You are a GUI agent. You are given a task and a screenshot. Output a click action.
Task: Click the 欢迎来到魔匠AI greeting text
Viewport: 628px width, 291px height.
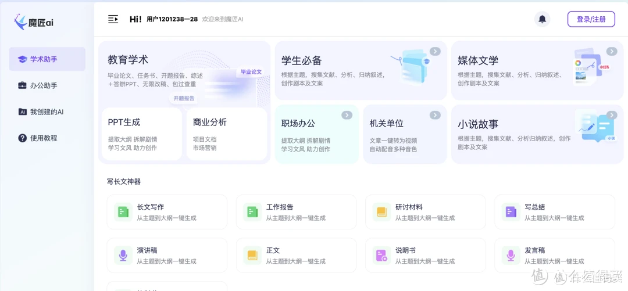[223, 19]
